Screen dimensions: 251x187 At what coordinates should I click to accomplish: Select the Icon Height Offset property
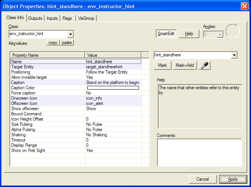pos(27,119)
